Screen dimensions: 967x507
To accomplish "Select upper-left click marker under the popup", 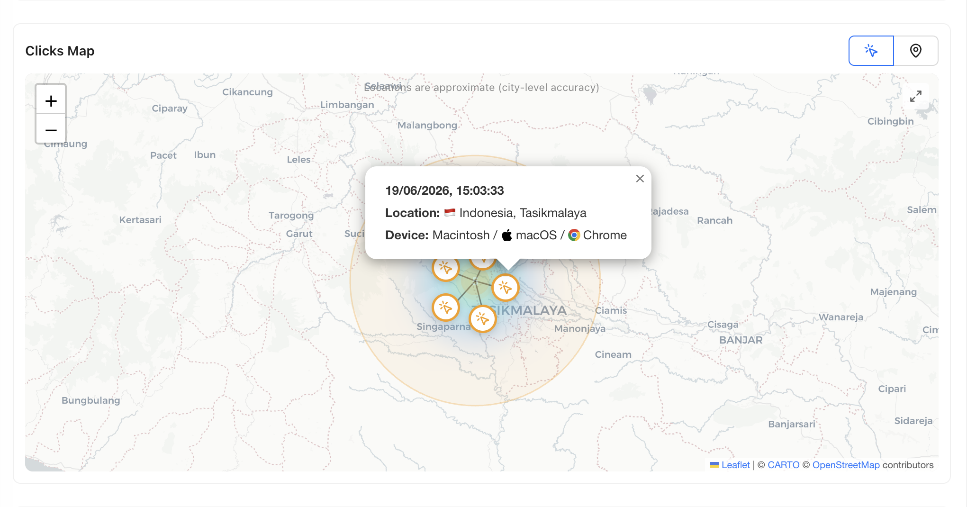I will click(x=445, y=268).
